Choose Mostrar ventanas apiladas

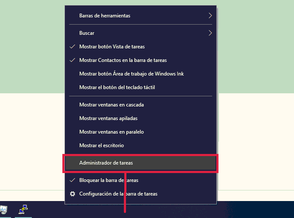pos(108,118)
